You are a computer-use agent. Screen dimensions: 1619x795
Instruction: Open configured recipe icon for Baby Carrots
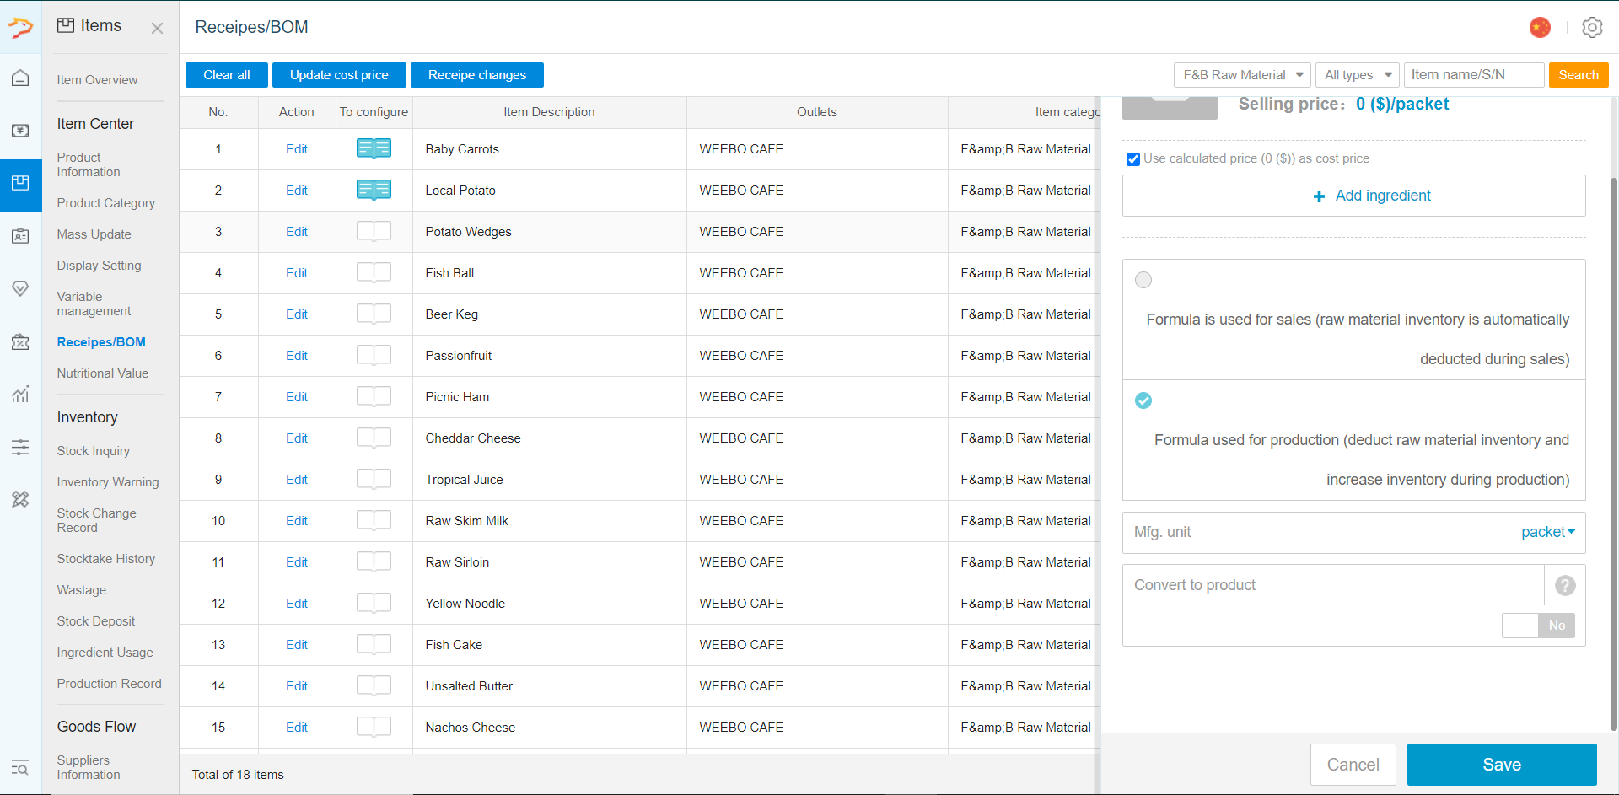(374, 149)
